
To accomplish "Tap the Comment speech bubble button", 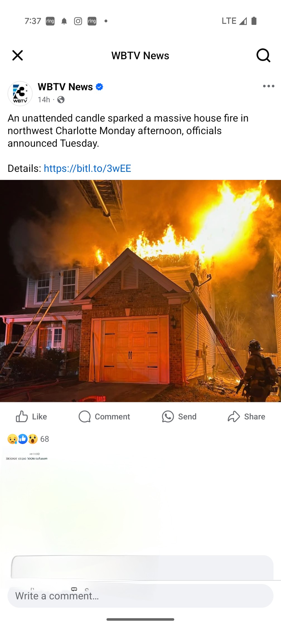I will pyautogui.click(x=104, y=417).
